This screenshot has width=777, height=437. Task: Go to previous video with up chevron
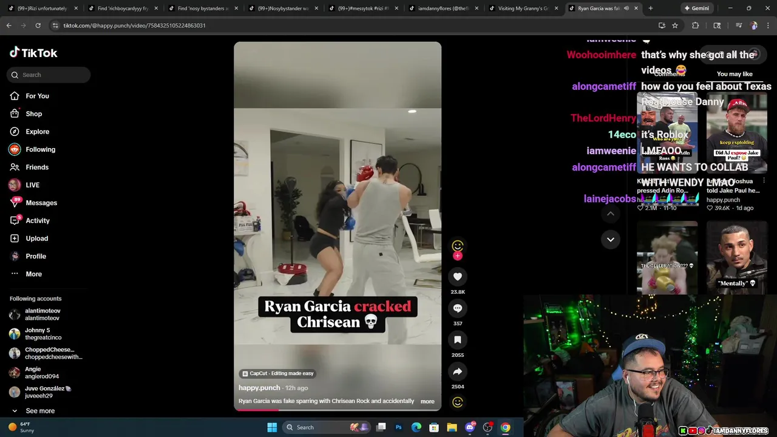pyautogui.click(x=611, y=214)
